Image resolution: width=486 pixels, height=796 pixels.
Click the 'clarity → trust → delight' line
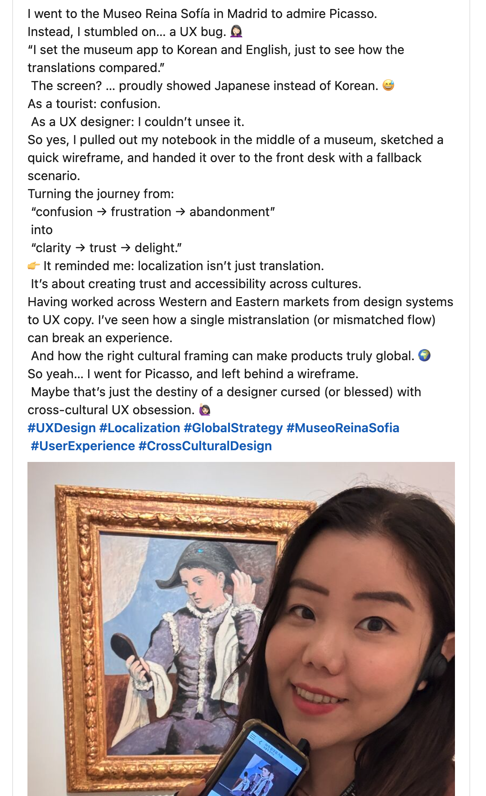tap(107, 248)
